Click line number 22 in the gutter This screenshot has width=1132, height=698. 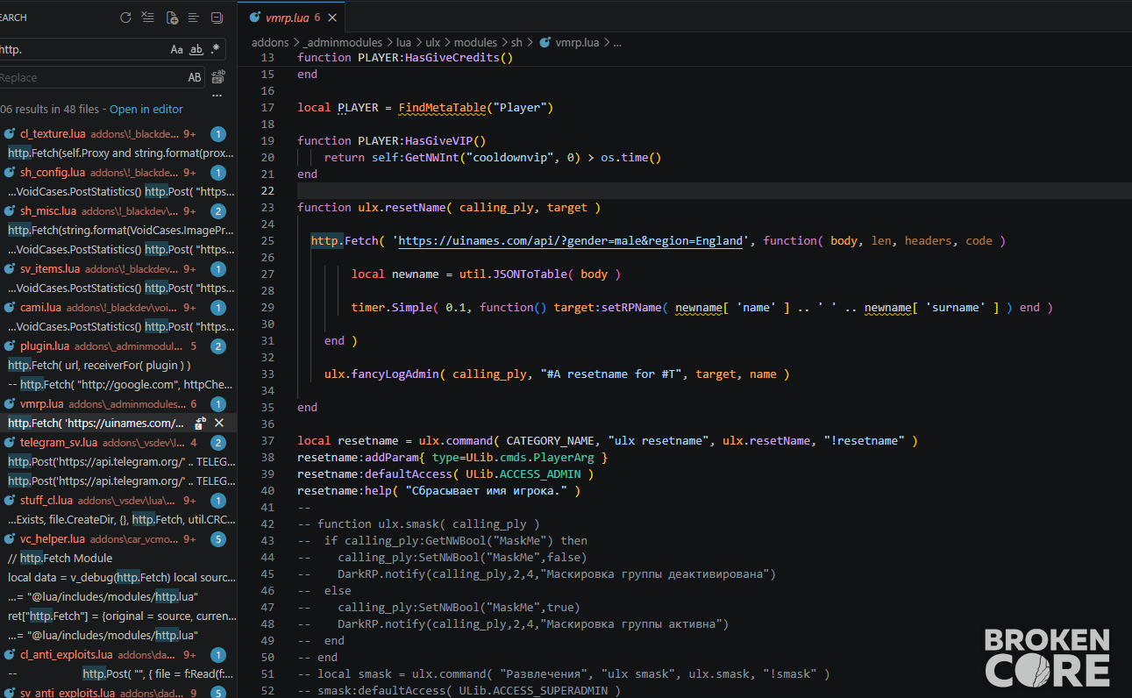pos(268,190)
